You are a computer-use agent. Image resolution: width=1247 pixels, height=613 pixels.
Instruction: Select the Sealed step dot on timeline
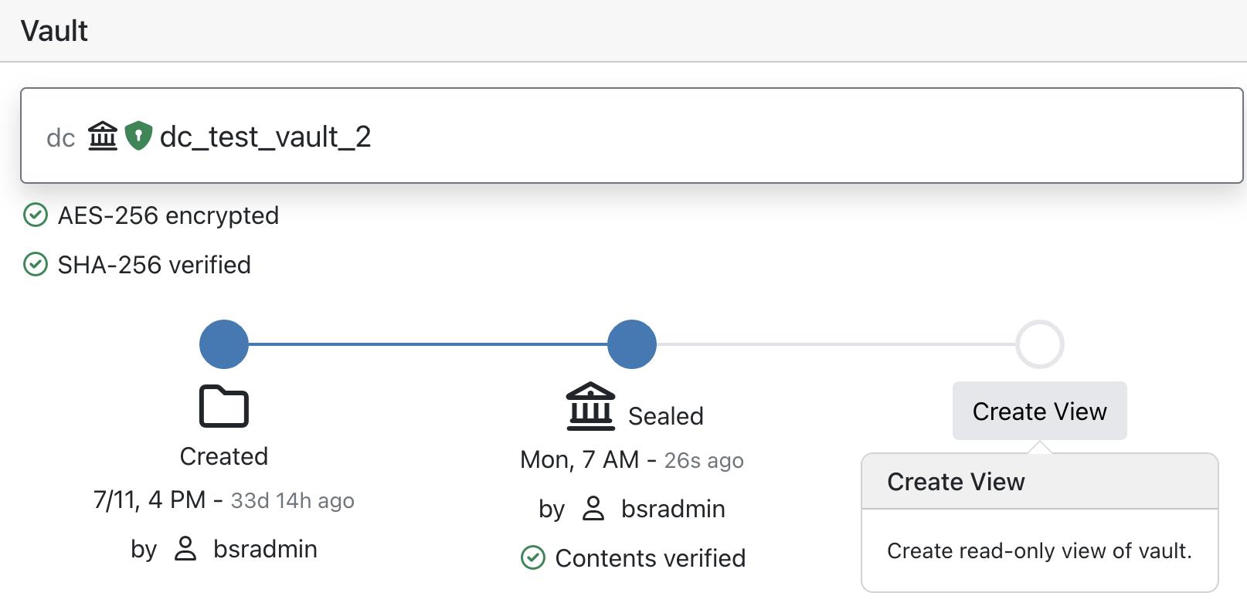point(632,344)
